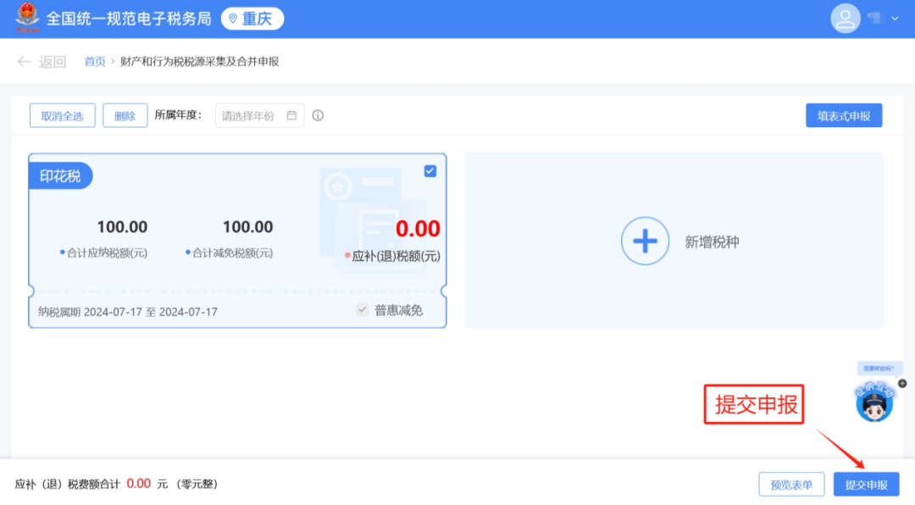Click the 删除 button
This screenshot has width=915, height=505.
pyautogui.click(x=125, y=115)
